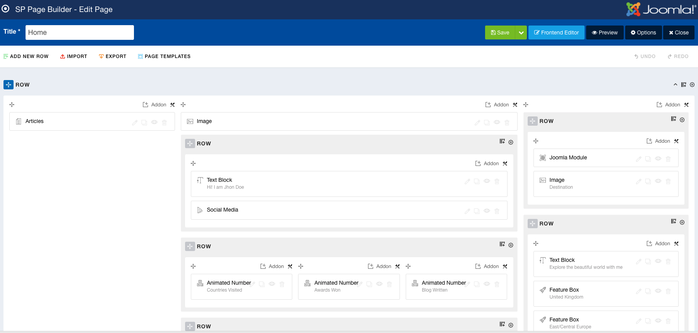Open Page Templates
698x333 pixels.
coord(164,56)
